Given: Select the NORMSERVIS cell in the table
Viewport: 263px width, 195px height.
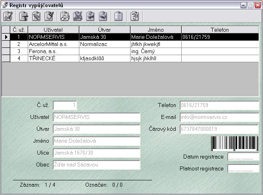Looking at the screenshot, I should click(x=53, y=37).
